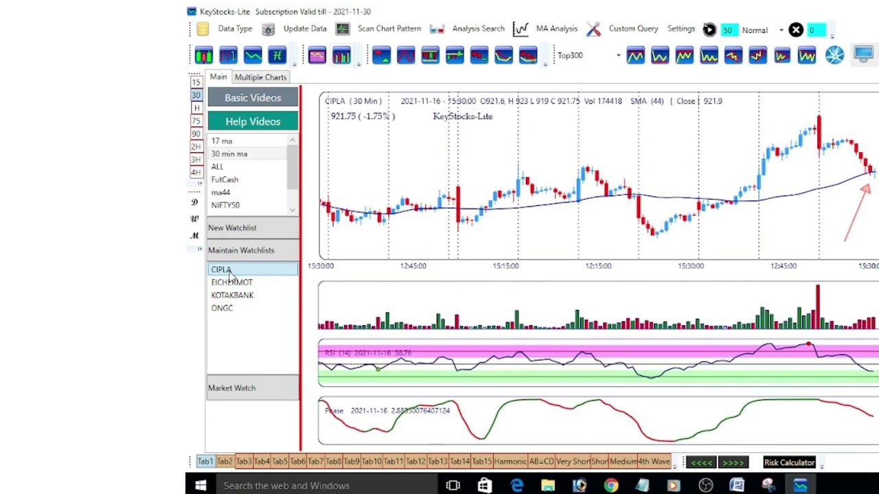Select the 90 minute timeframe
This screenshot has width=879, height=494.
pos(196,134)
